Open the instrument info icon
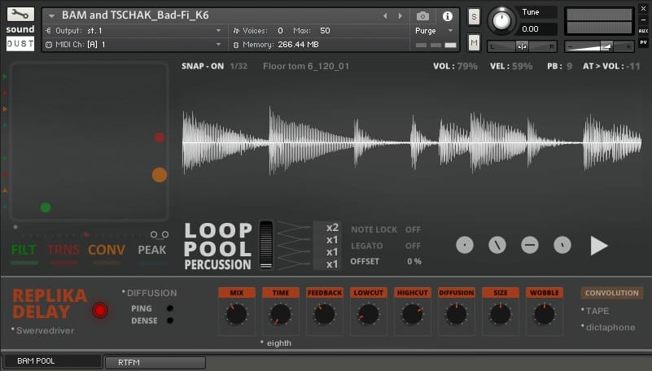Image resolution: width=652 pixels, height=371 pixels. coord(448,16)
